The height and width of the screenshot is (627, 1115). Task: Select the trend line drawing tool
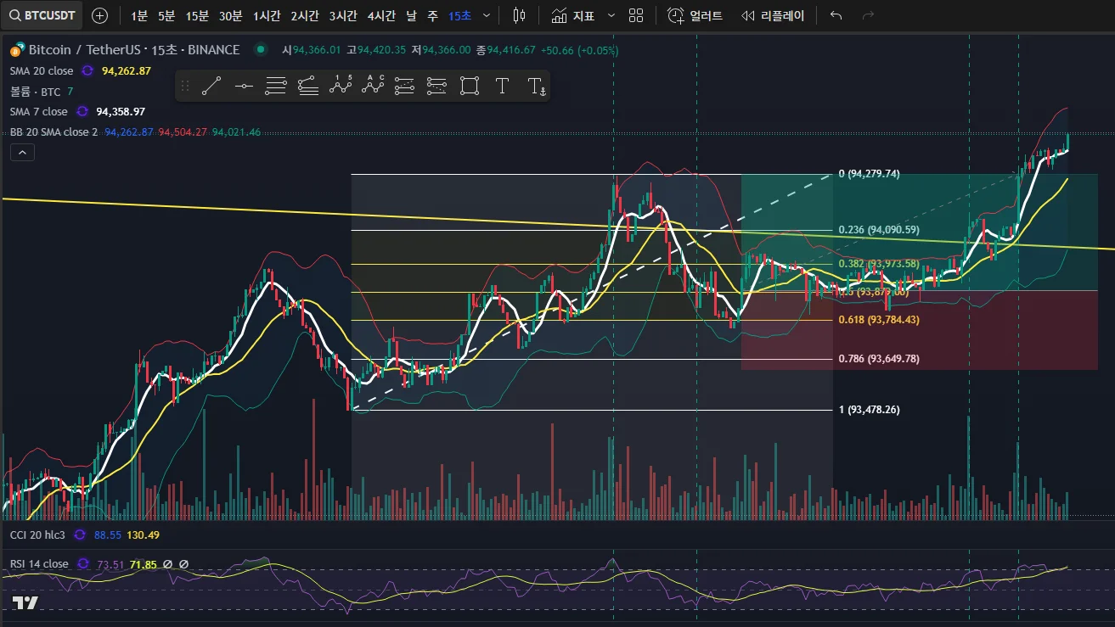(x=211, y=86)
